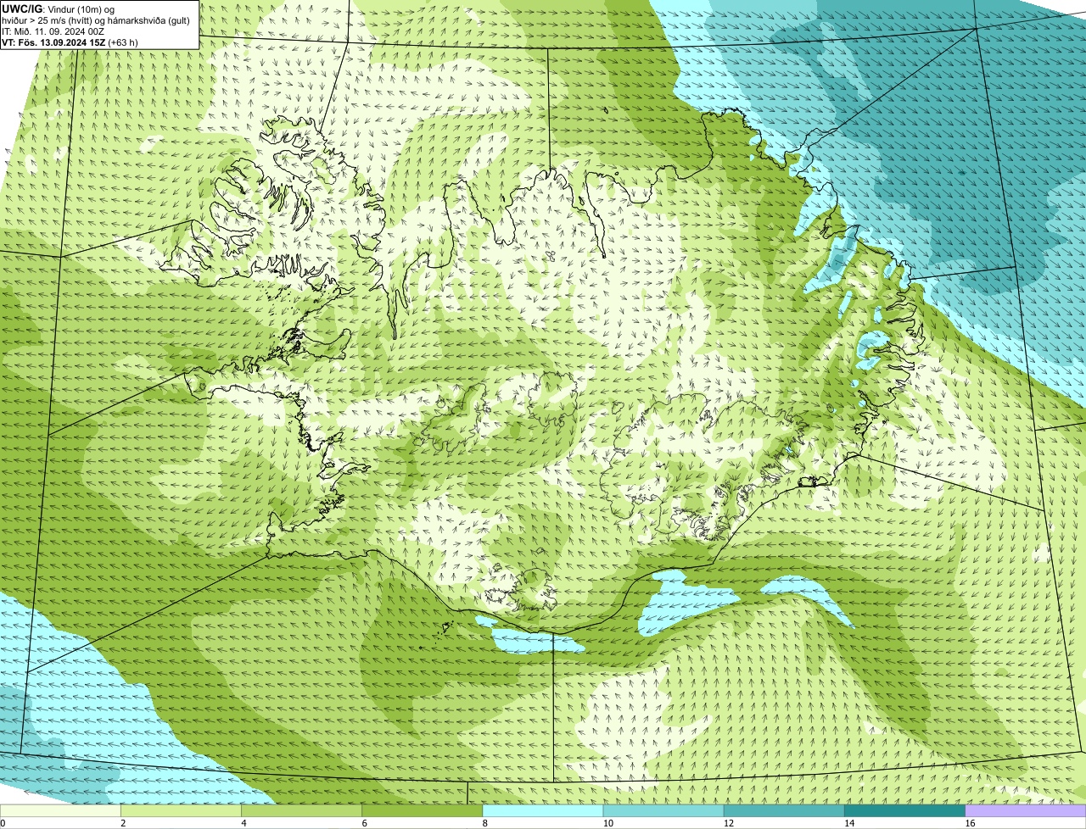Click the legend value label '14'

(849, 823)
